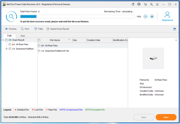Viewport: 180px width, 124px height.
Task: Click Export Scan Result
Action: (58, 29)
